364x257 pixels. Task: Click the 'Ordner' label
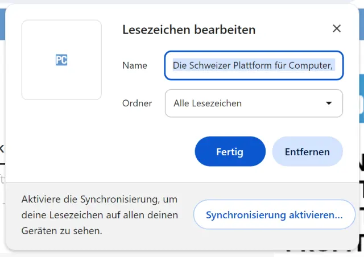137,103
